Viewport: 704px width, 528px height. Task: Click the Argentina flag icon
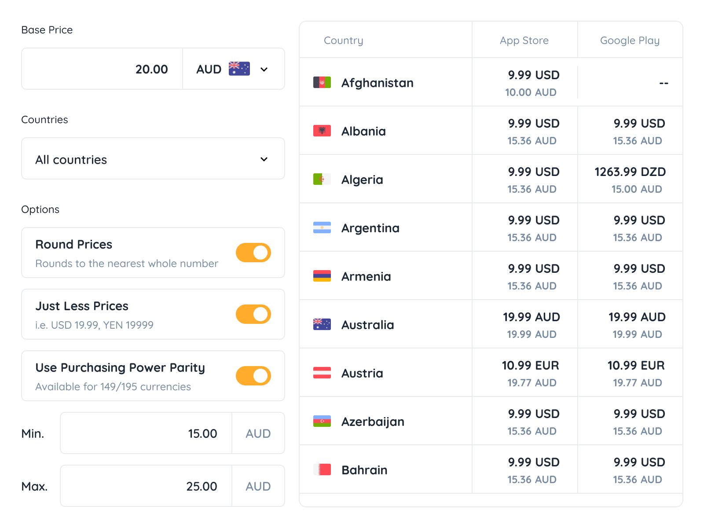click(x=322, y=227)
